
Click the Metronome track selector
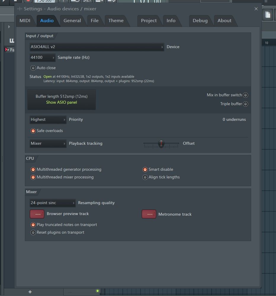pyautogui.click(x=149, y=214)
